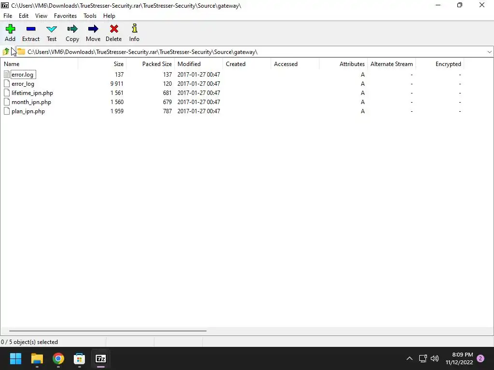The width and height of the screenshot is (494, 370).
Task: Open File Explorer from the taskbar
Action: click(37, 358)
